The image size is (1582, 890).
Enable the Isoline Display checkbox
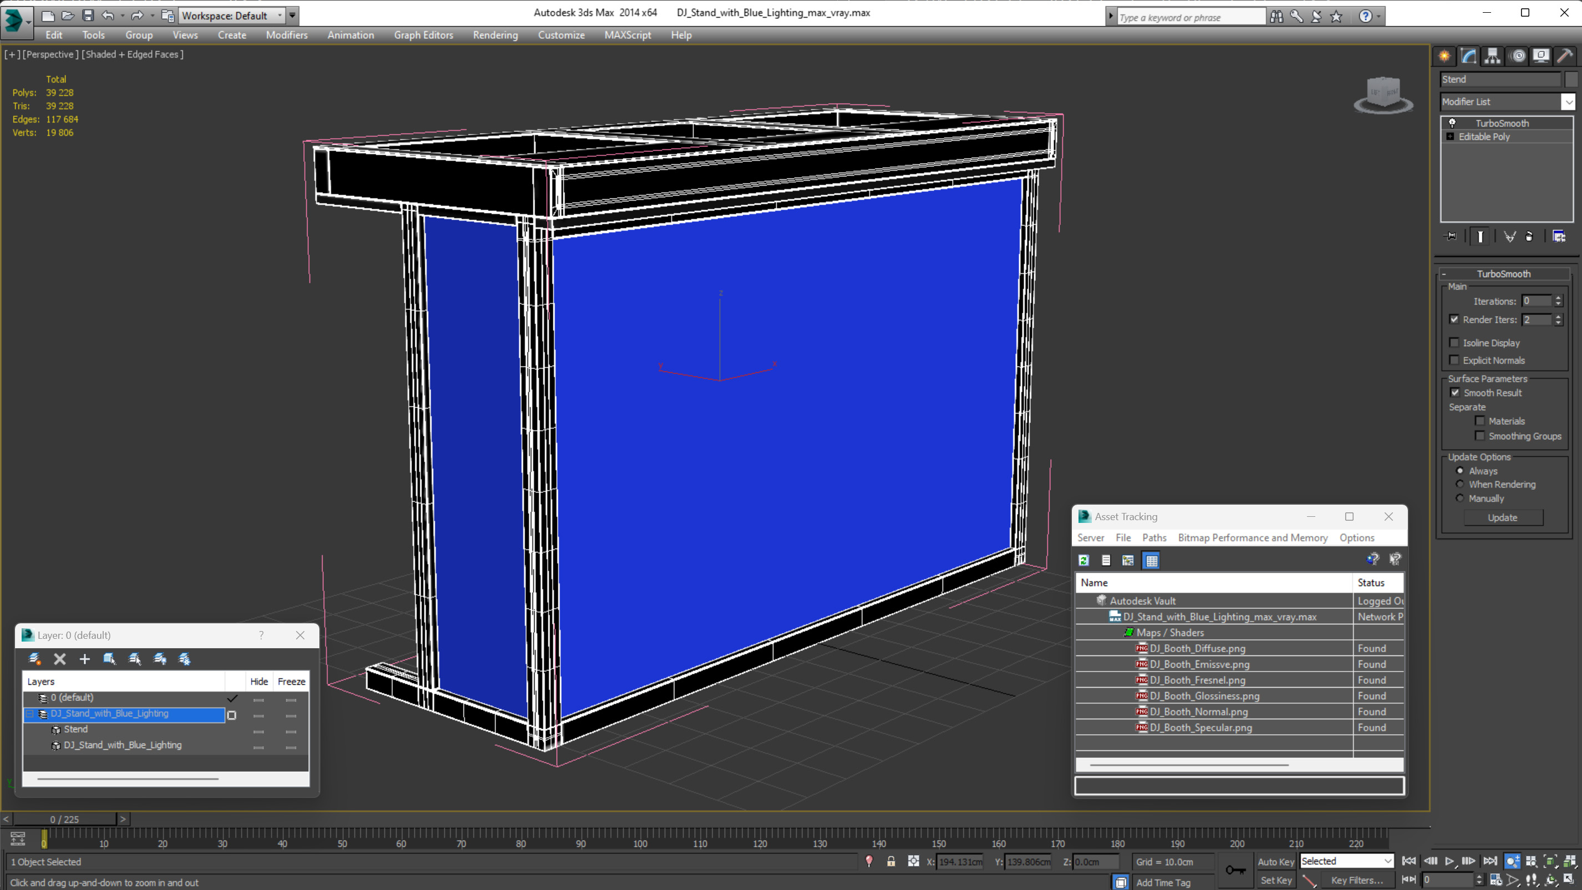(1454, 343)
